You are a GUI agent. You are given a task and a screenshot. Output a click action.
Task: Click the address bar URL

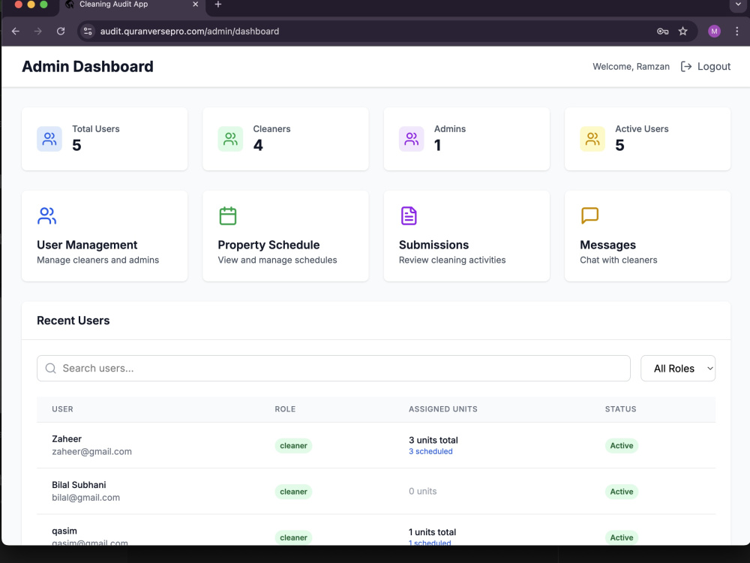(x=190, y=31)
